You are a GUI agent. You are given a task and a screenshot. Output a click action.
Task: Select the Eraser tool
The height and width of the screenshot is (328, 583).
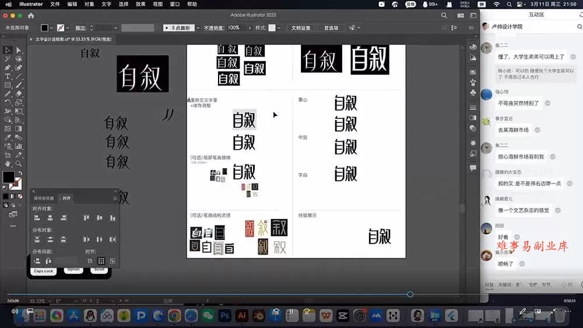coord(19,94)
